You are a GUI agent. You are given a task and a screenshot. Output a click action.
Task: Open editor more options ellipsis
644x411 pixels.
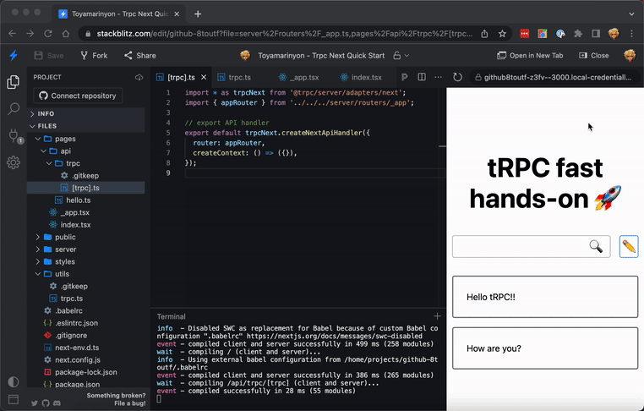(439, 77)
